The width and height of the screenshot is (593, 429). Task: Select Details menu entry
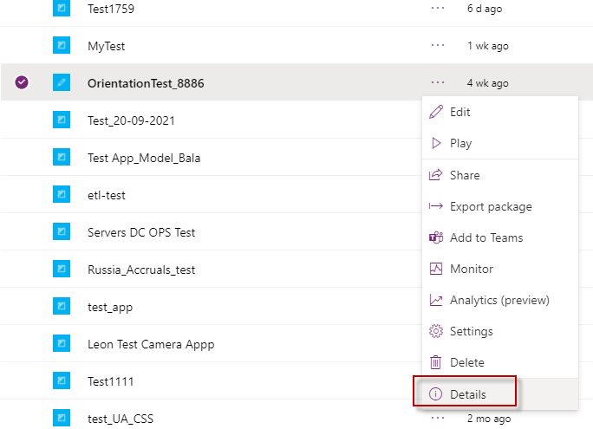click(467, 394)
